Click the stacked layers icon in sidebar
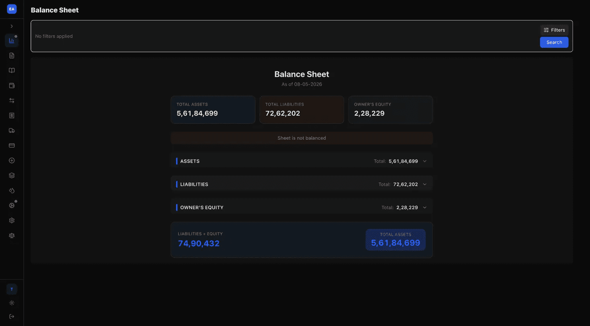This screenshot has width=590, height=326. pyautogui.click(x=12, y=175)
